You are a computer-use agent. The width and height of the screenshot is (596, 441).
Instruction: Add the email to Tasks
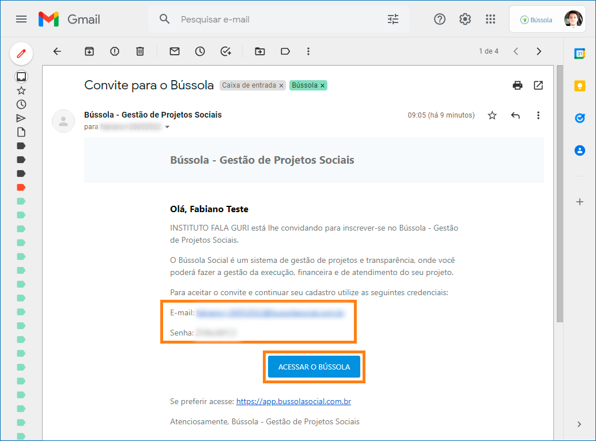click(x=226, y=51)
